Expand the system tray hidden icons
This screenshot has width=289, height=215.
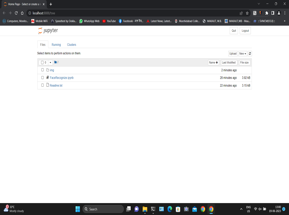tap(241, 209)
